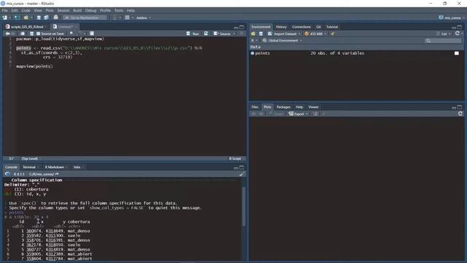Print the current file icon
This screenshot has width=467, height=263.
[55, 18]
